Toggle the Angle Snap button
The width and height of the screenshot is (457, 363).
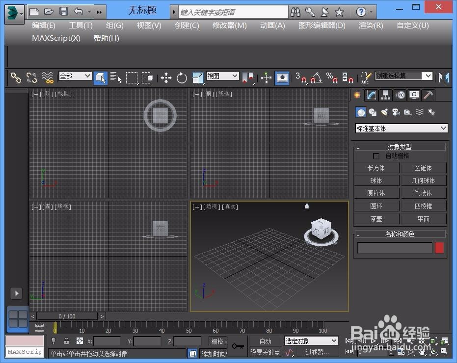pyautogui.click(x=316, y=78)
